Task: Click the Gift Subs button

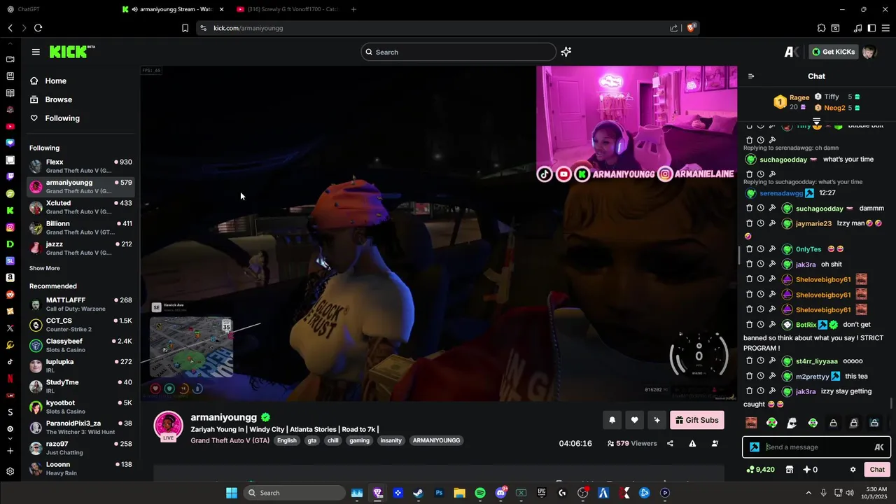Action: point(697,420)
